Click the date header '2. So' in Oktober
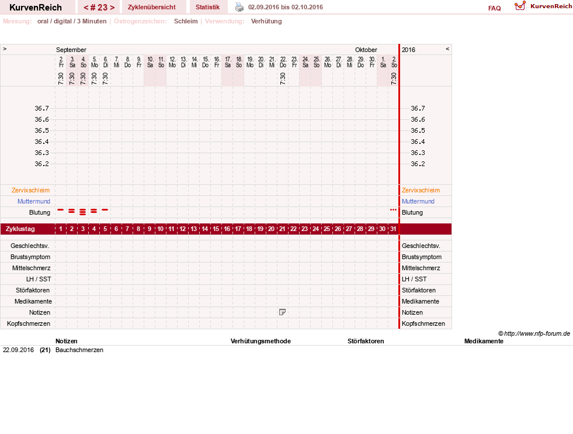Viewport: 573px width, 434px height. (x=394, y=62)
